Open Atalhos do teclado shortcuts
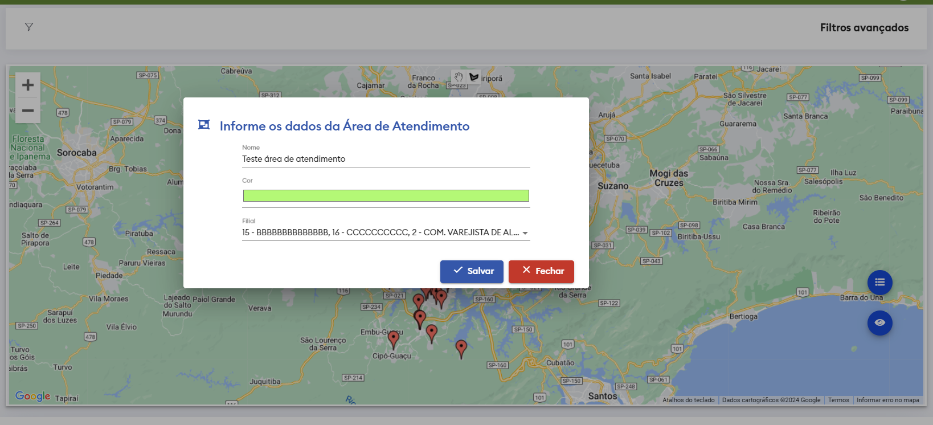This screenshot has width=933, height=425. click(688, 401)
